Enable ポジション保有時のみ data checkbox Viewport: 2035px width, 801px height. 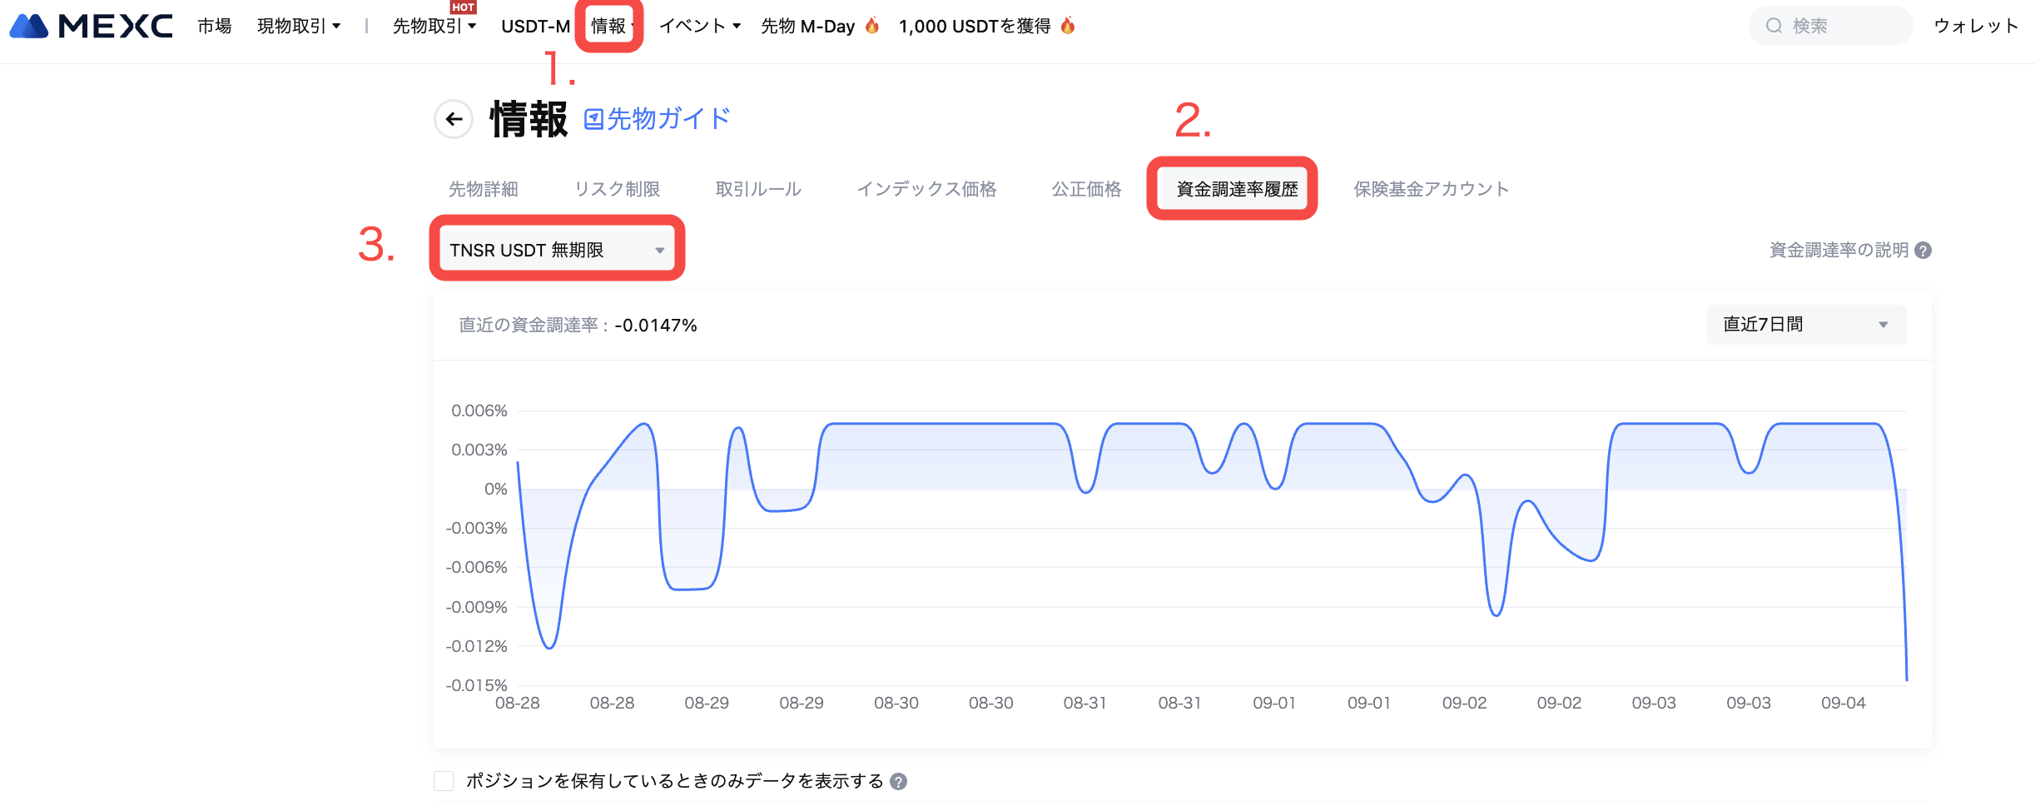(444, 781)
